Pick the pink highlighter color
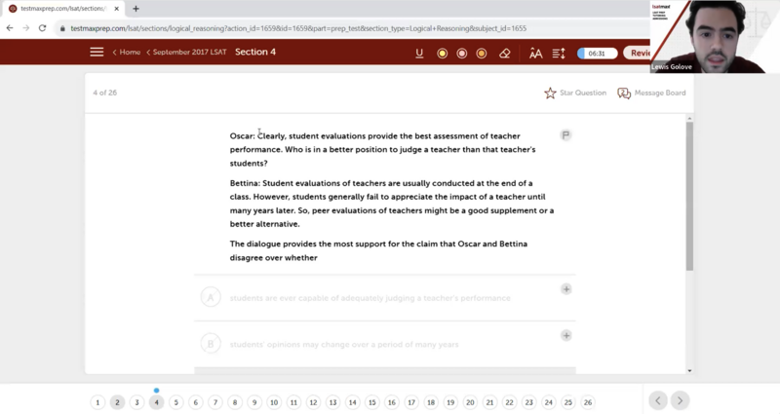 [x=462, y=53]
